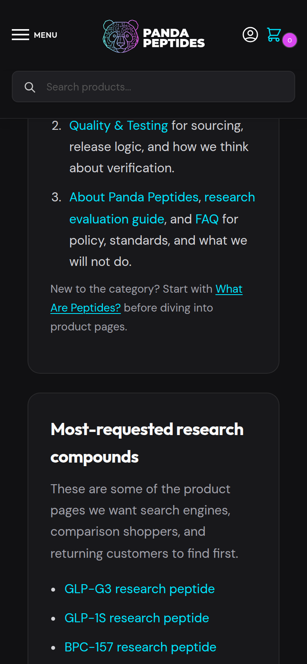
Task: Click the MENU text label
Action: tap(46, 35)
